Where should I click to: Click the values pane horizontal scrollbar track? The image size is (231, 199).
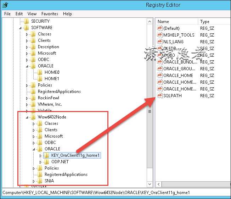click(196, 184)
